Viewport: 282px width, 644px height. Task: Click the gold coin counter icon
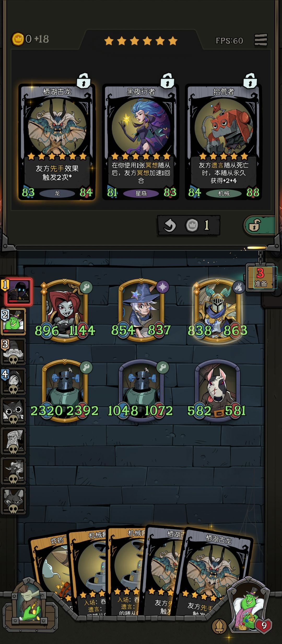pos(18,39)
